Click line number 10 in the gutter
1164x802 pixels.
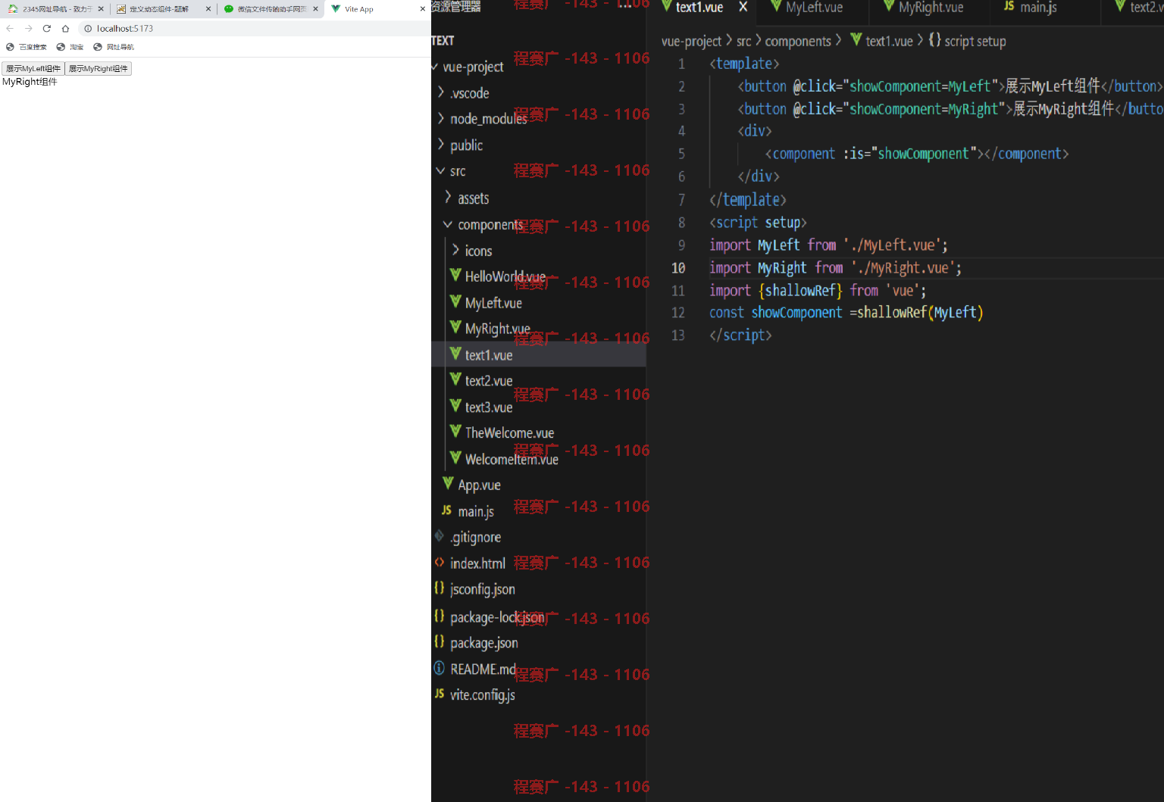pyautogui.click(x=678, y=268)
